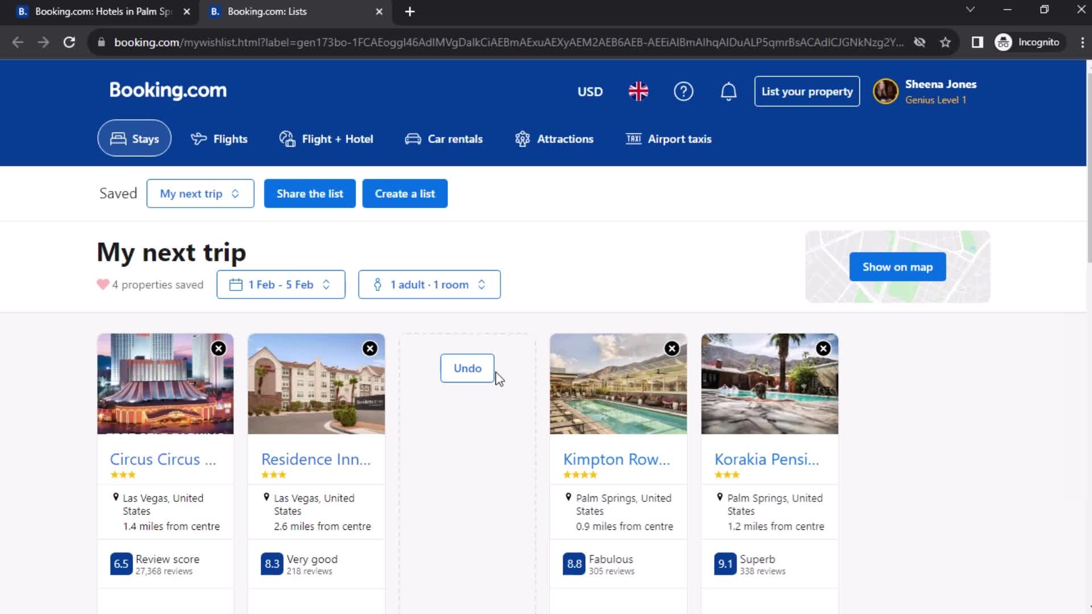Screen dimensions: 1092x614
Task: Click location pin on Circus Circus card
Action: [116, 497]
